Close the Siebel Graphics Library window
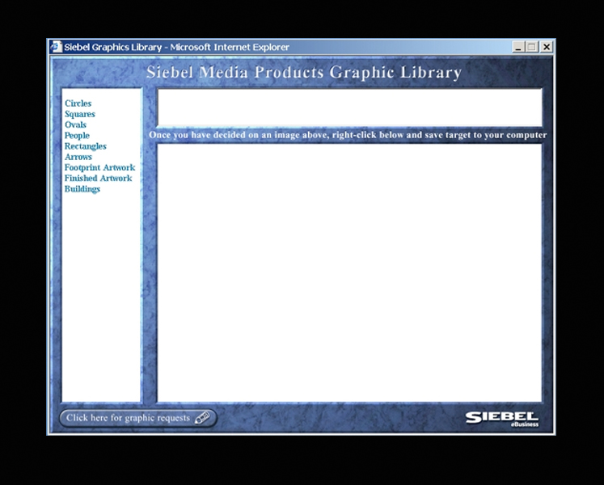Image resolution: width=604 pixels, height=485 pixels. 547,47
